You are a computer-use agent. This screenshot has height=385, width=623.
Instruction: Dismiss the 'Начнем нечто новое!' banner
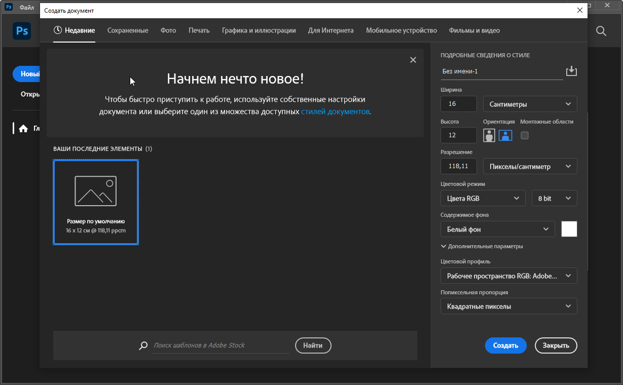pyautogui.click(x=413, y=60)
